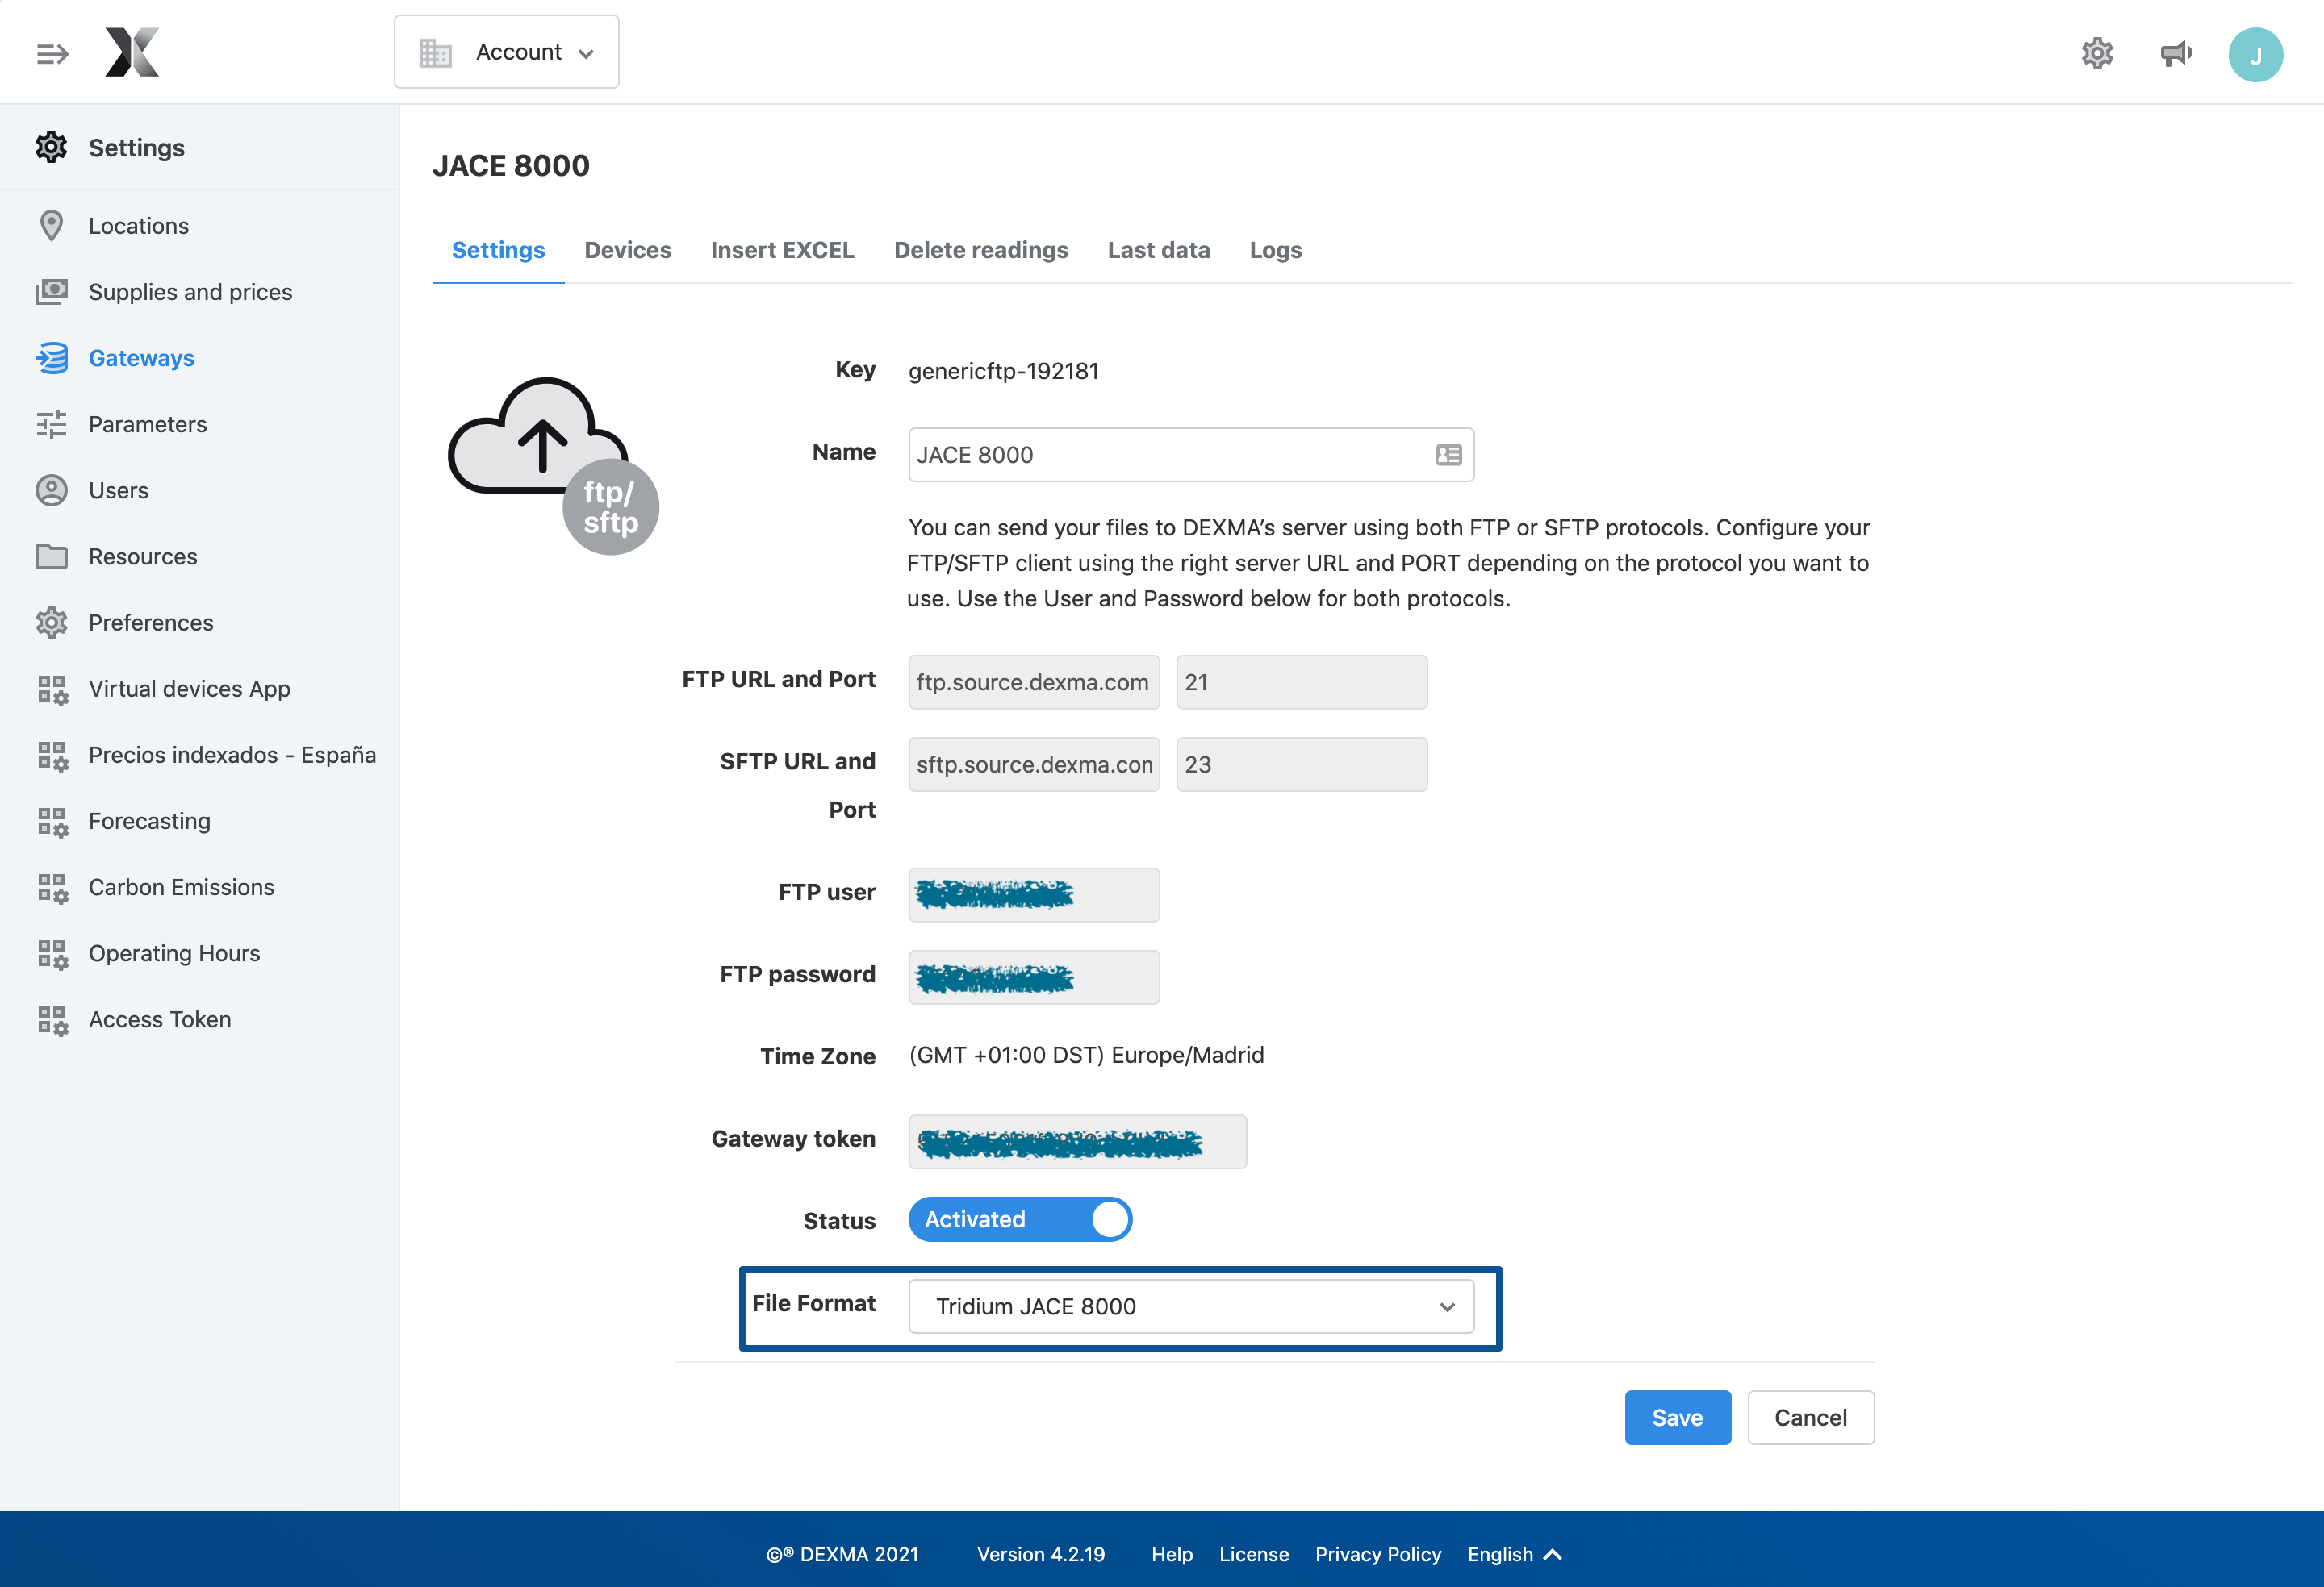
Task: Click the Precios indexados app icon
Action: click(52, 756)
